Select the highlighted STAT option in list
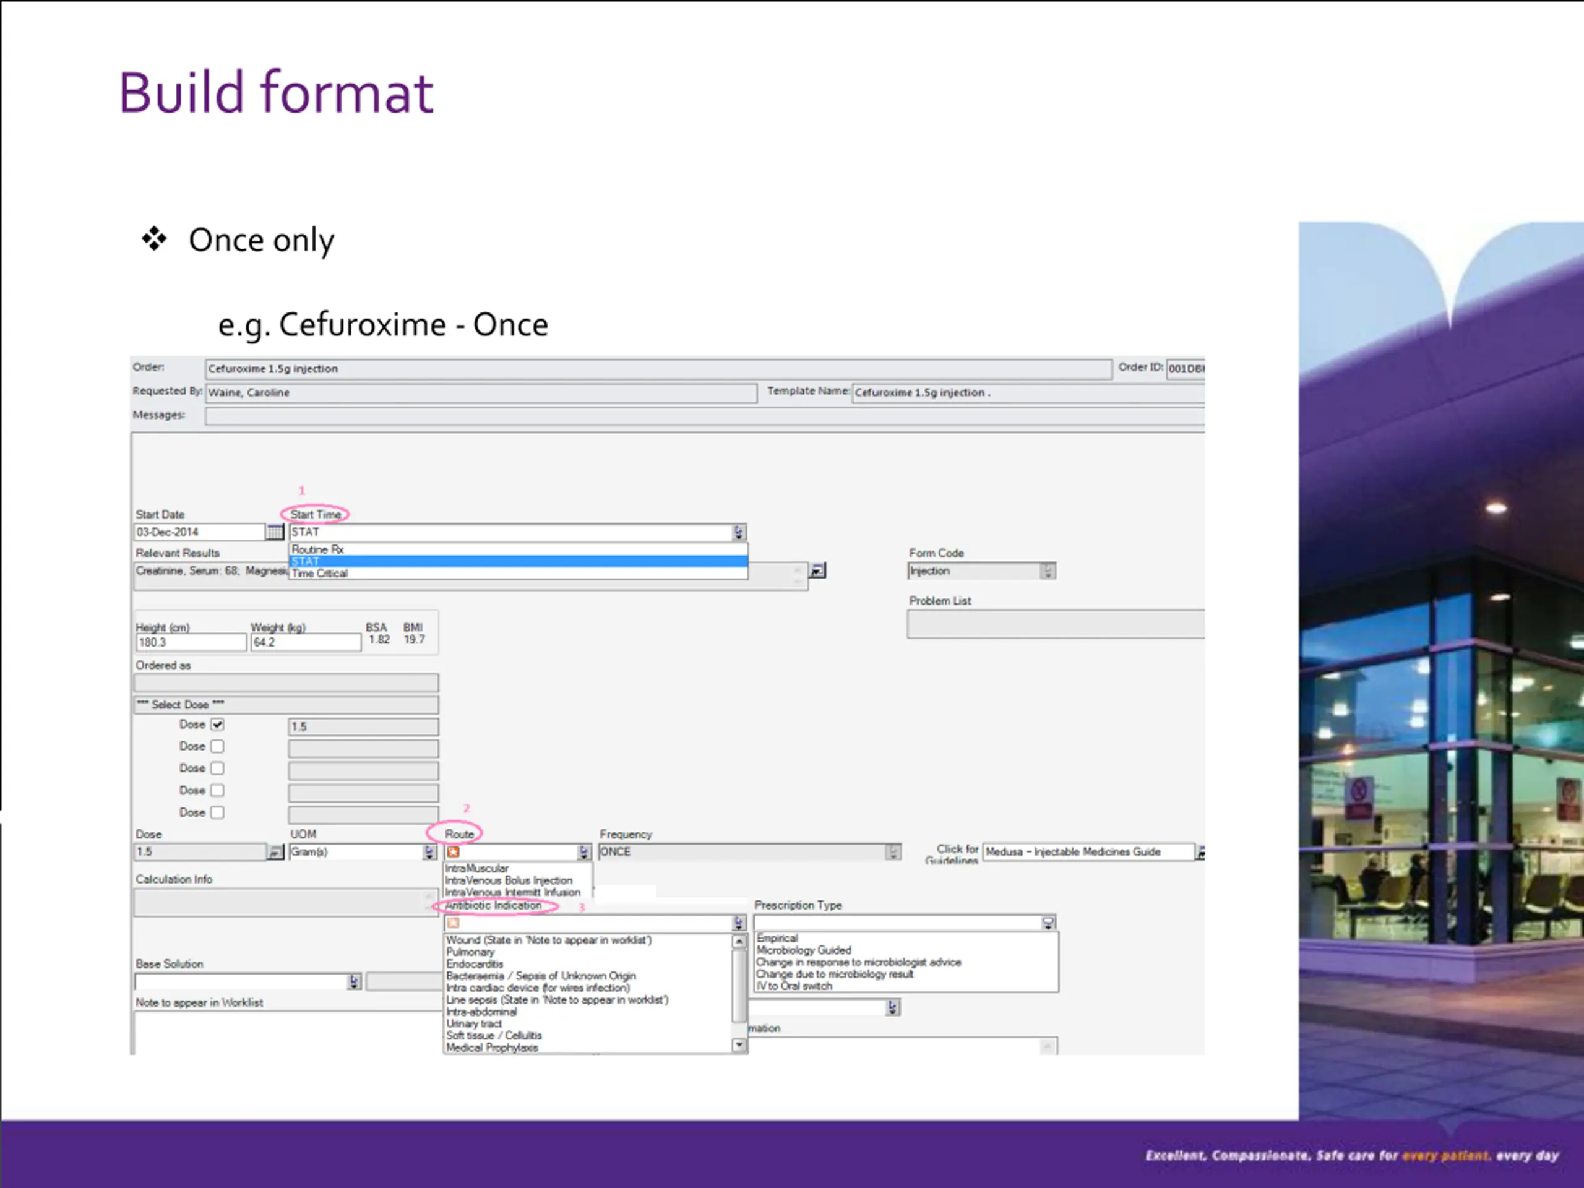1584x1188 pixels. tap(519, 561)
